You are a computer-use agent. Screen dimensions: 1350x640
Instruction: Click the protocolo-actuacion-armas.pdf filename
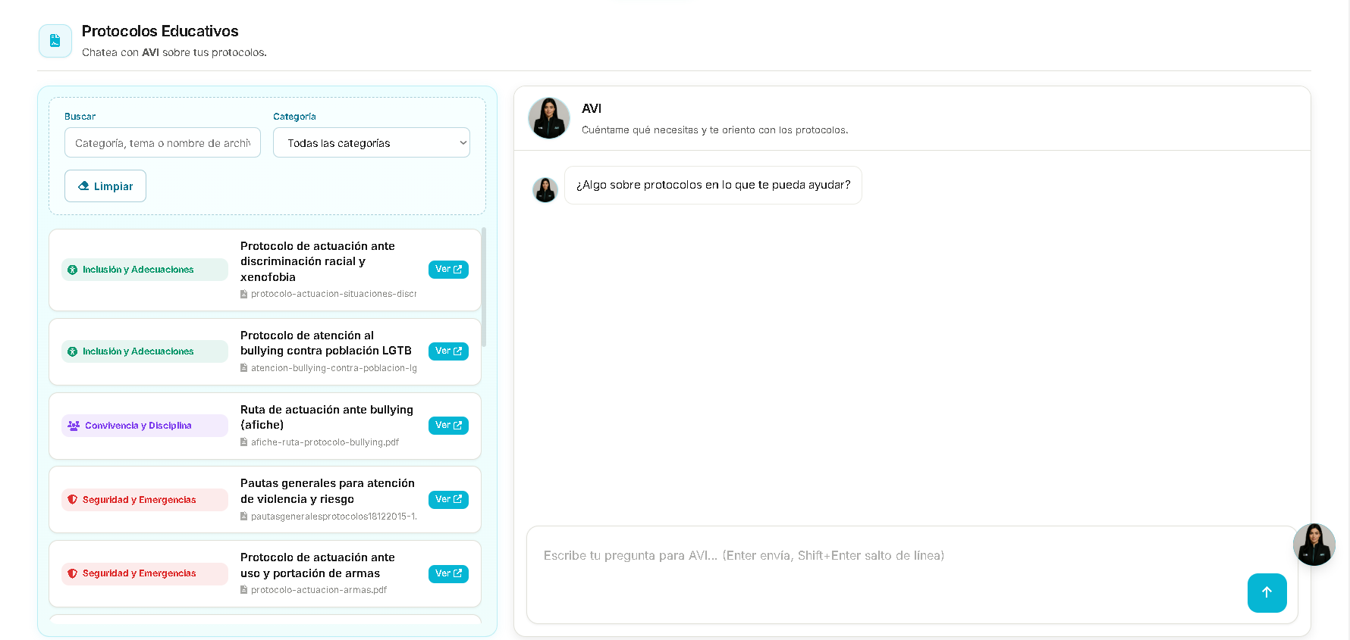tap(319, 590)
